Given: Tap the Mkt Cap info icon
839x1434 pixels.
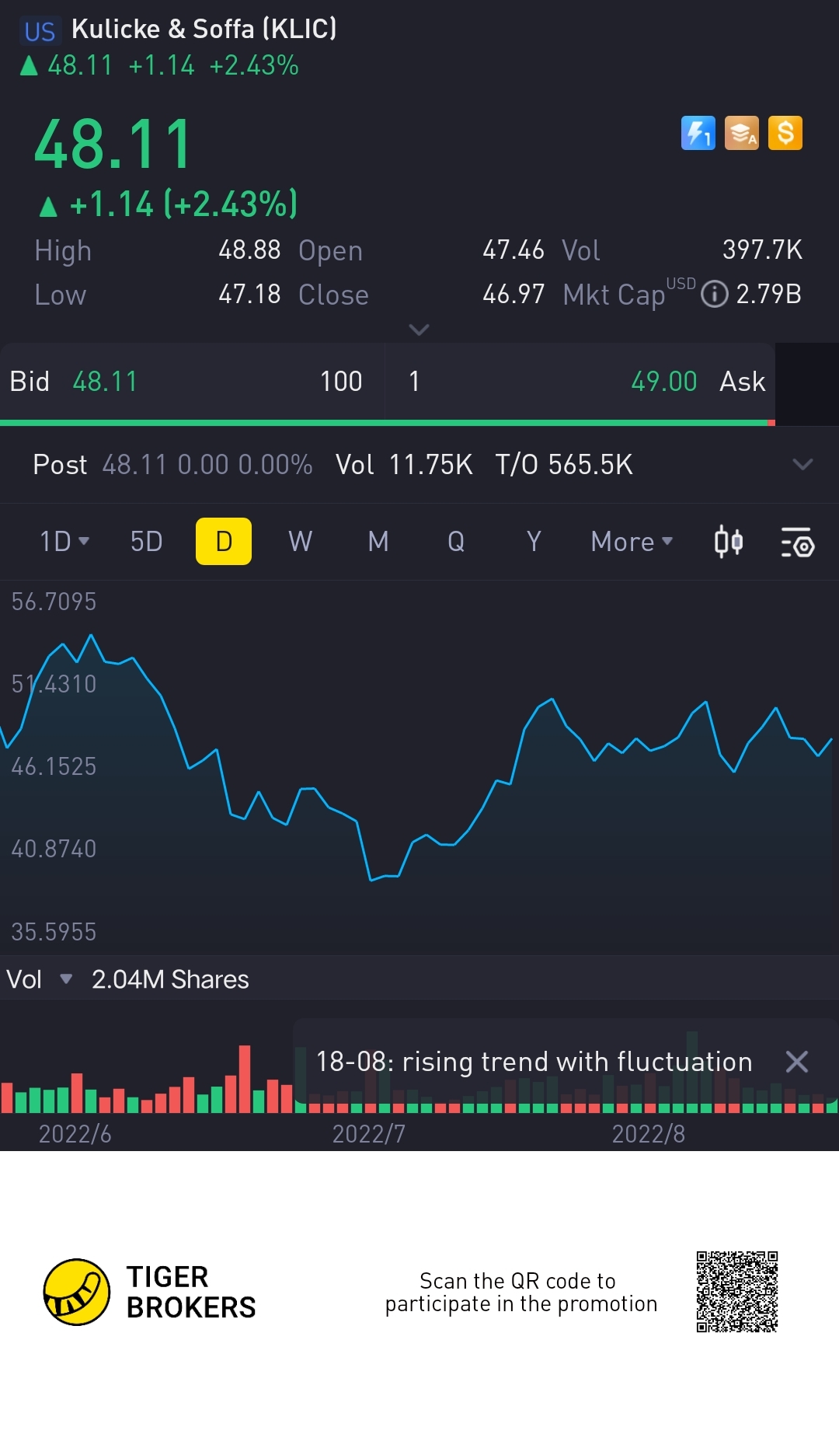Looking at the screenshot, I should click(715, 295).
